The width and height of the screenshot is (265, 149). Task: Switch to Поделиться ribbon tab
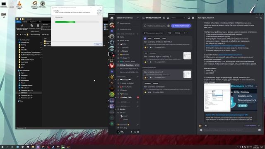(33, 22)
